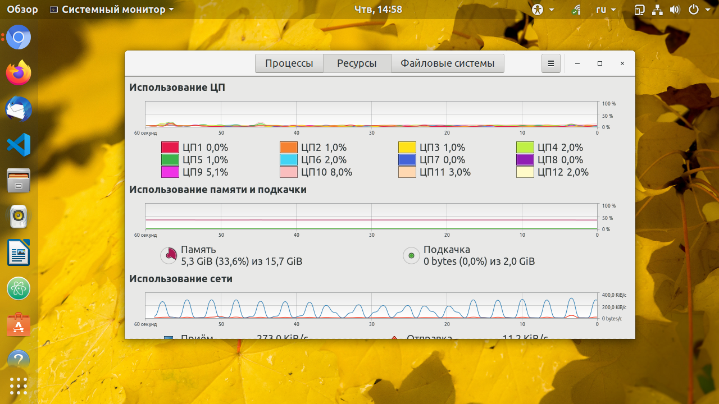Change the ЦП11 peach color swatch

click(407, 172)
